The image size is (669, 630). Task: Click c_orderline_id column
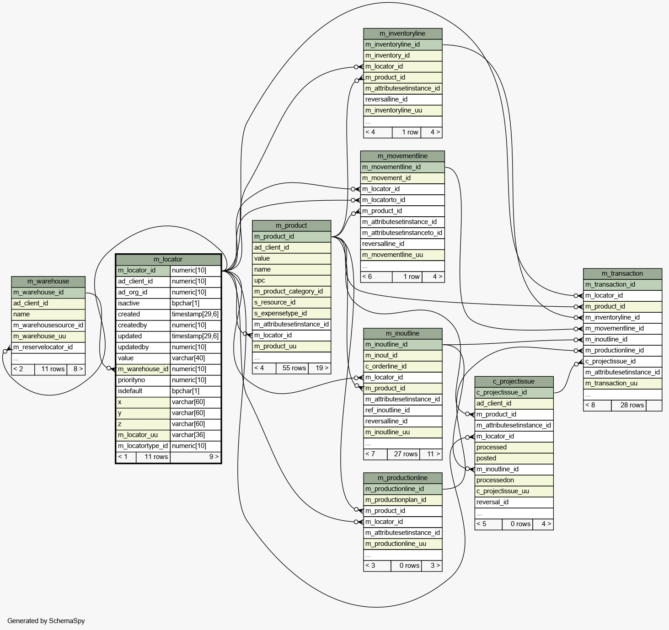(403, 366)
